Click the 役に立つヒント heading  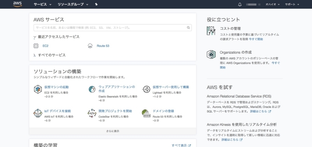(x=223, y=19)
